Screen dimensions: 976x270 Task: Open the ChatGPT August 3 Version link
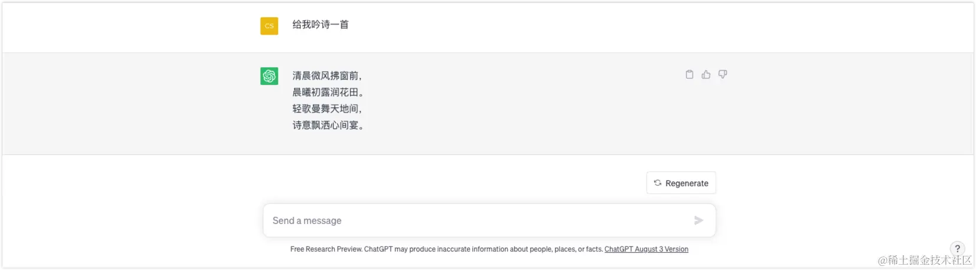[646, 249]
